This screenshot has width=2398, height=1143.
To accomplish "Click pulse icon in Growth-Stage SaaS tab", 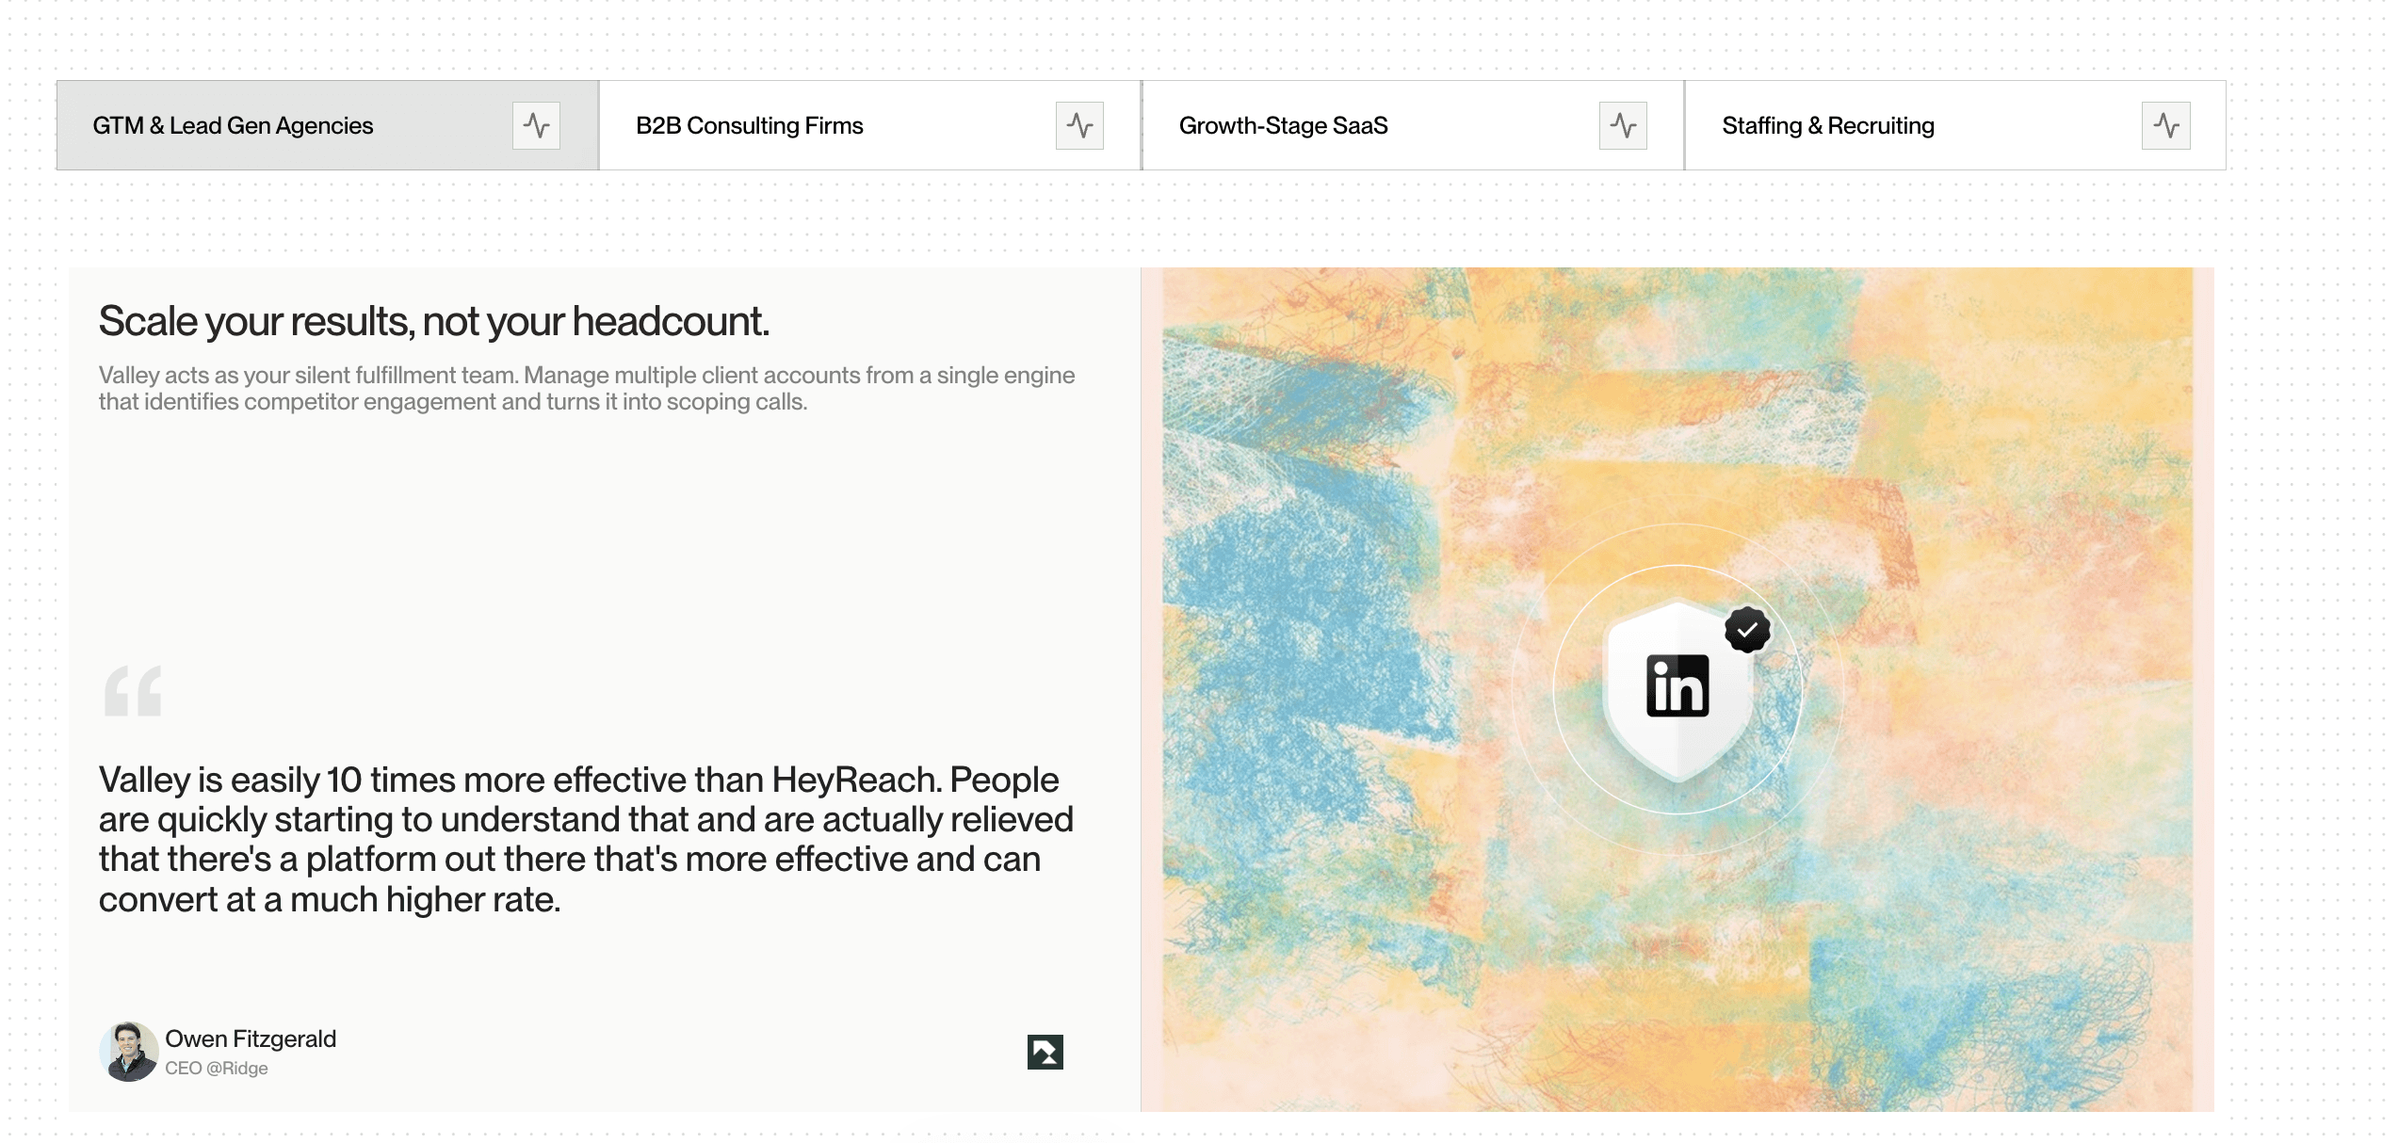I will pyautogui.click(x=1623, y=125).
